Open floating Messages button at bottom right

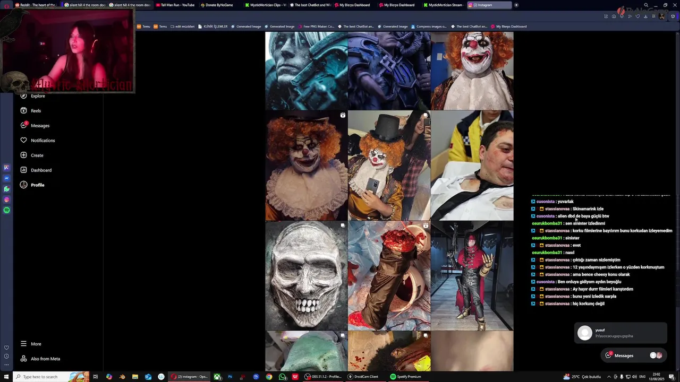click(634, 355)
